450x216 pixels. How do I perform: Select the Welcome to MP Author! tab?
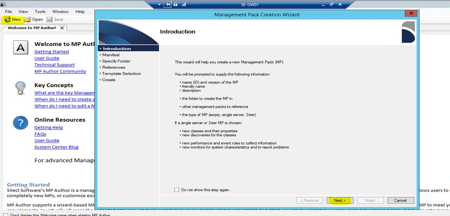32,28
